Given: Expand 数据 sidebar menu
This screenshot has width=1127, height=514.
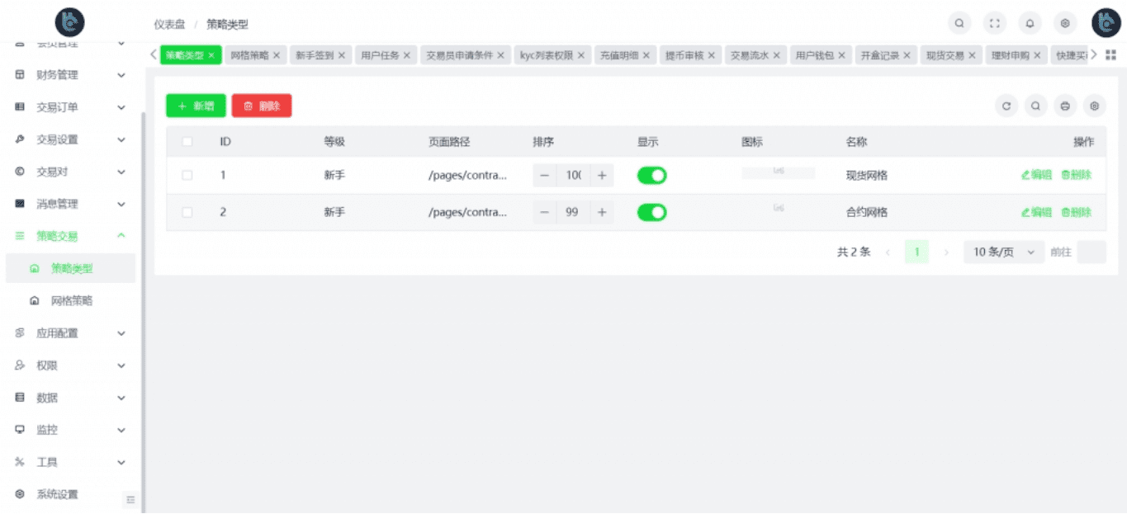Looking at the screenshot, I should (71, 398).
